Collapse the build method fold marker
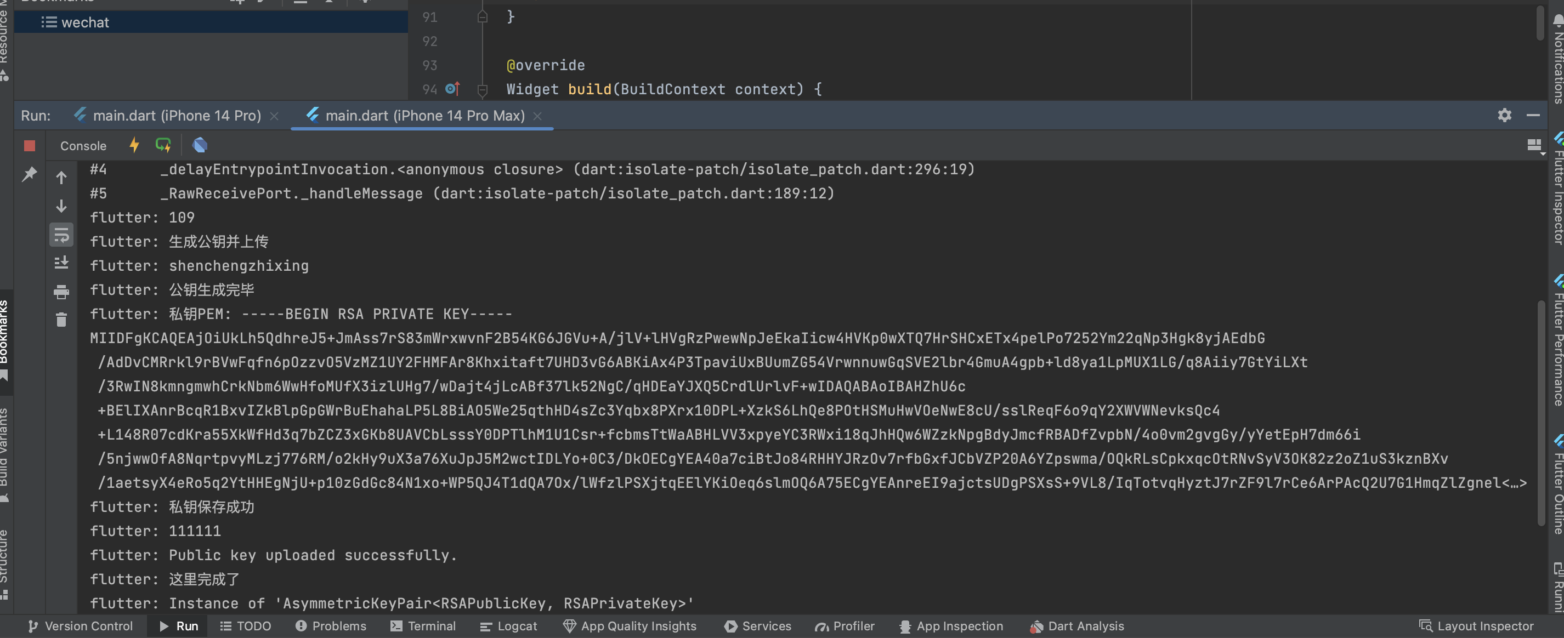Viewport: 1564px width, 638px height. pyautogui.click(x=483, y=90)
